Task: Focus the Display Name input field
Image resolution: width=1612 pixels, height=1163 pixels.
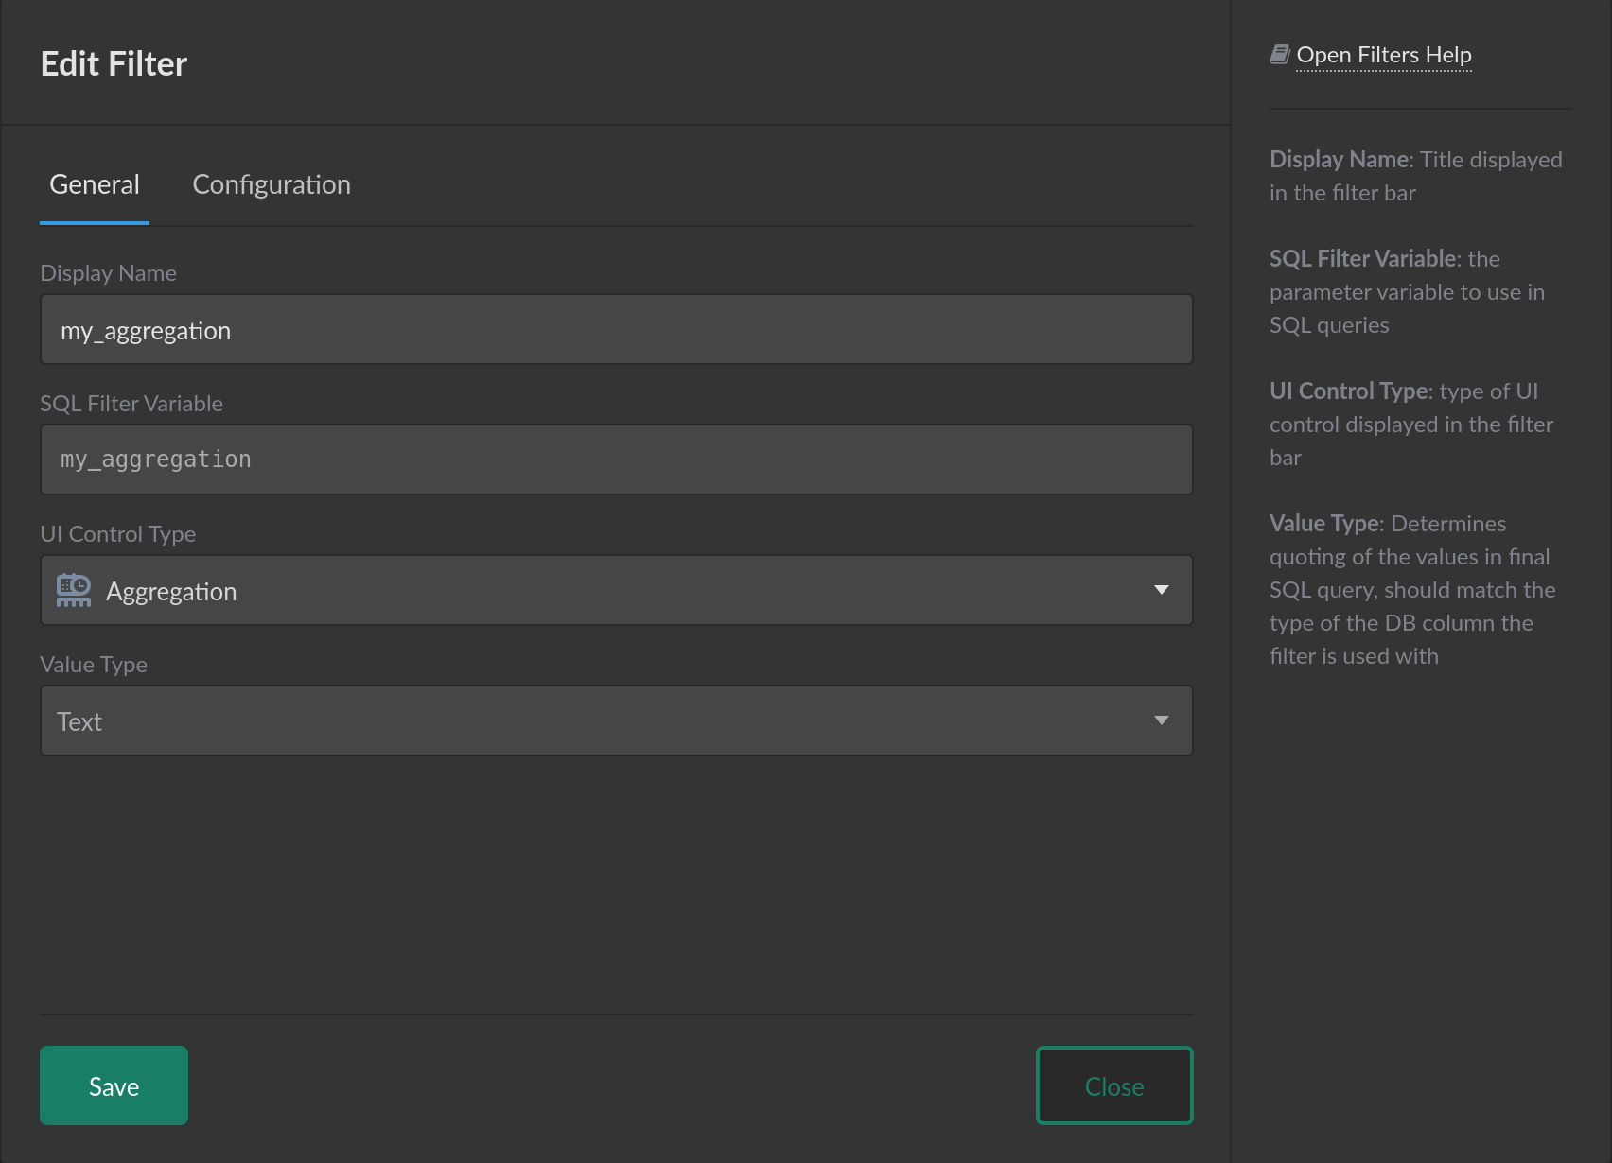Action: (617, 329)
